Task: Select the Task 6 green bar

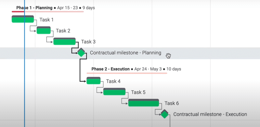Action: point(144,103)
